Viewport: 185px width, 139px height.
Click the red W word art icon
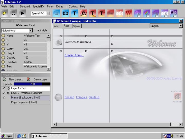128,13
